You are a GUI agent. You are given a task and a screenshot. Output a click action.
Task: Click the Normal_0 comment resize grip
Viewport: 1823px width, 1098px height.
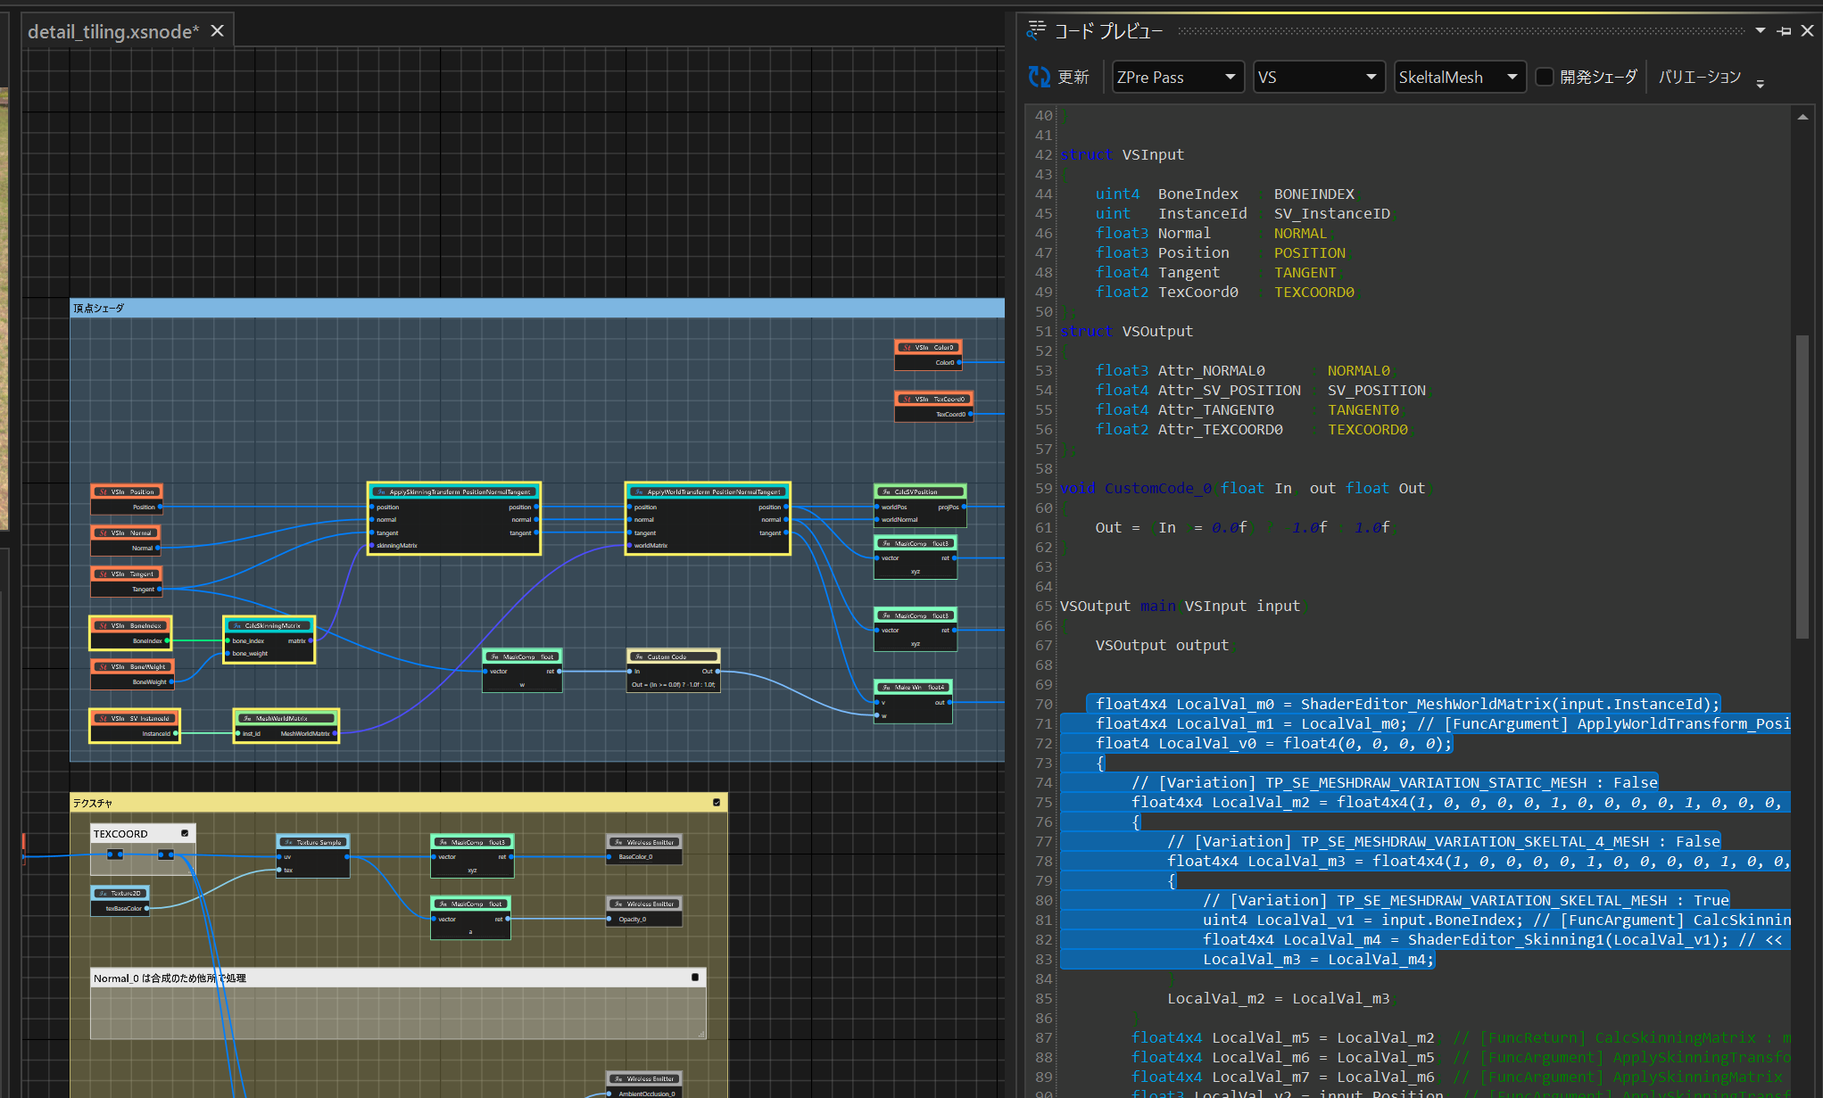tap(701, 1035)
